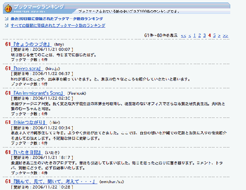The height and width of the screenshot is (190, 246).
Task: Open the blog 『rikieつながり』
Action: coord(29,122)
